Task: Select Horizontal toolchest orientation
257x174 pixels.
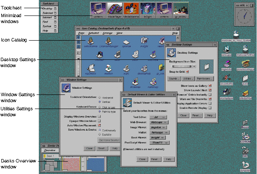Action: [x=99, y=97]
